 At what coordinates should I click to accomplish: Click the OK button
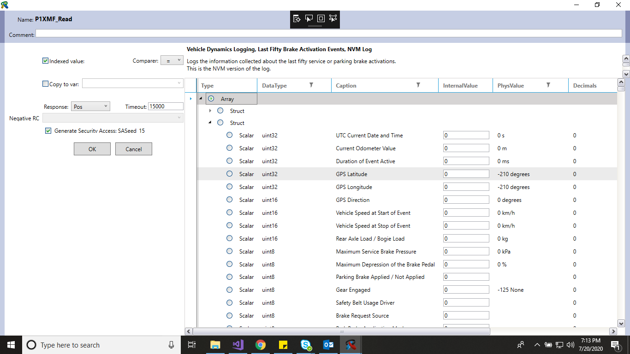click(x=92, y=149)
